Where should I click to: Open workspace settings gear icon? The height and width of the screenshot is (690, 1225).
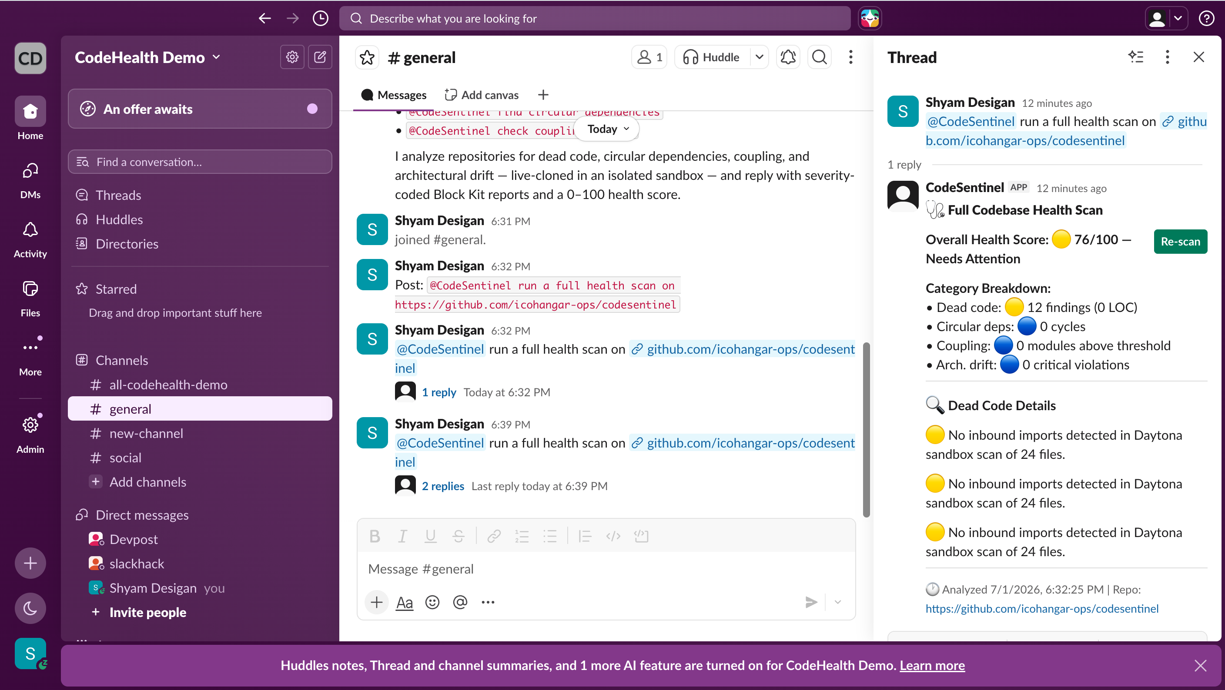point(292,57)
